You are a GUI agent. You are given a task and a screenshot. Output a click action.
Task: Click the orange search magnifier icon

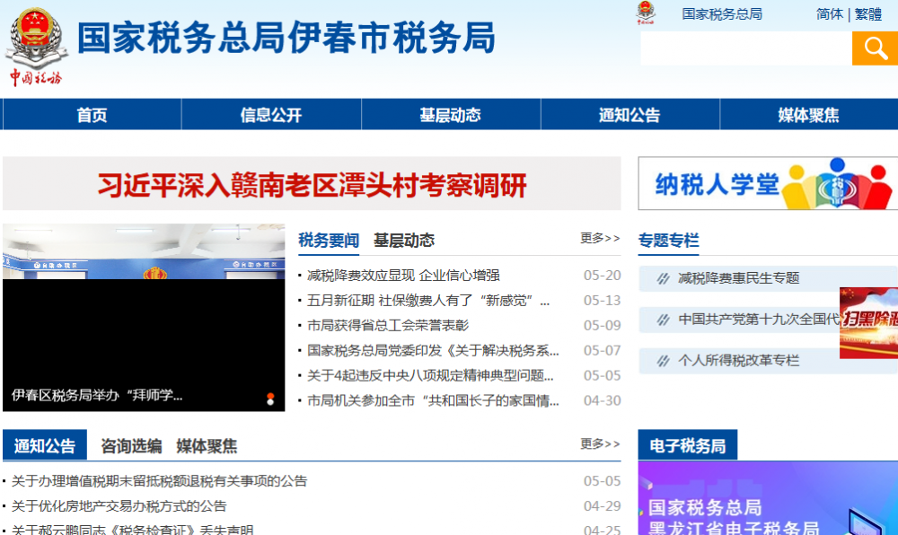[874, 48]
